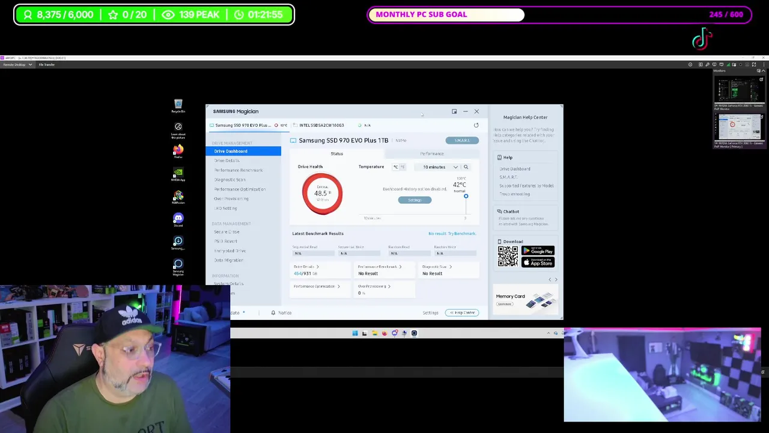This screenshot has width=769, height=433.
Task: Launch Discord desktop icon
Action: (178, 220)
